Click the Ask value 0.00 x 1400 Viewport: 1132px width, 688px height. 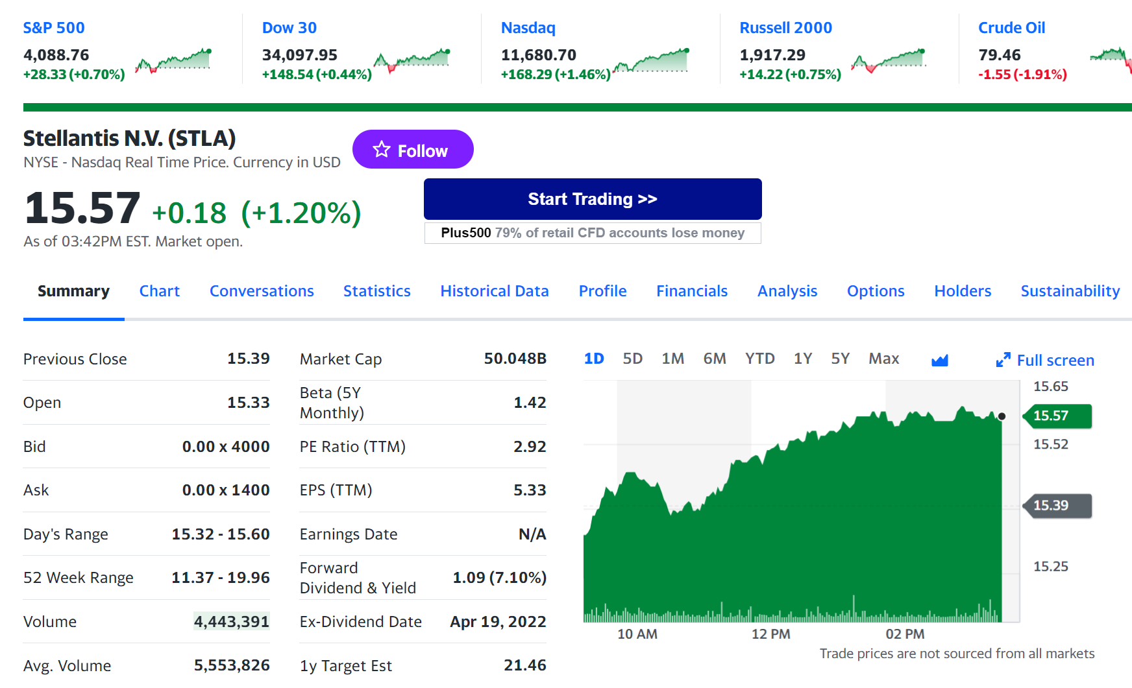click(225, 490)
